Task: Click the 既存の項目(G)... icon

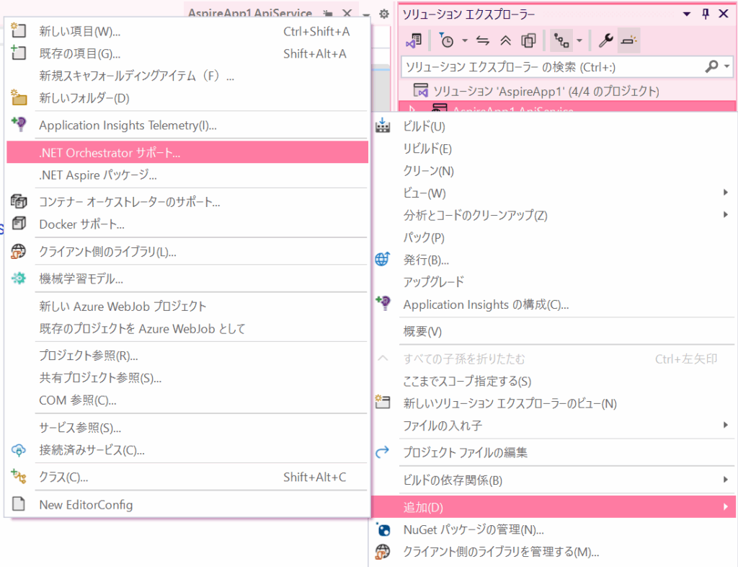Action: [x=18, y=52]
